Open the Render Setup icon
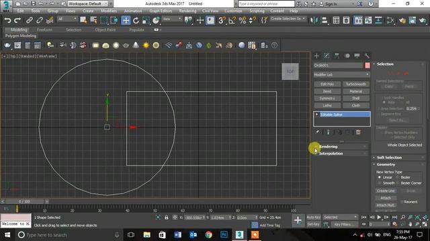Viewport: 430px width, 241px height. (402, 20)
